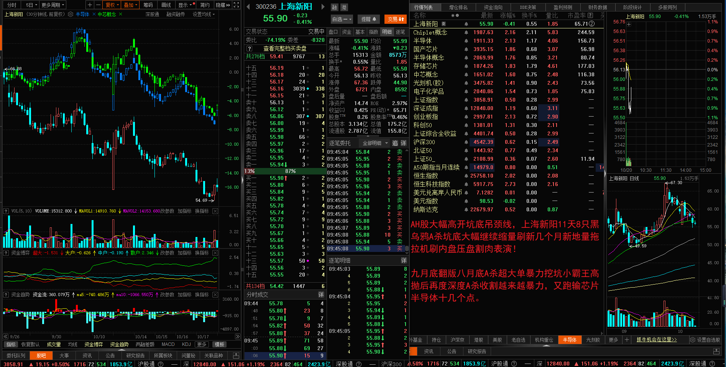Open 设置自选股 gear settings
Image resolution: width=726 pixels, height=367 pixels.
click(705, 340)
